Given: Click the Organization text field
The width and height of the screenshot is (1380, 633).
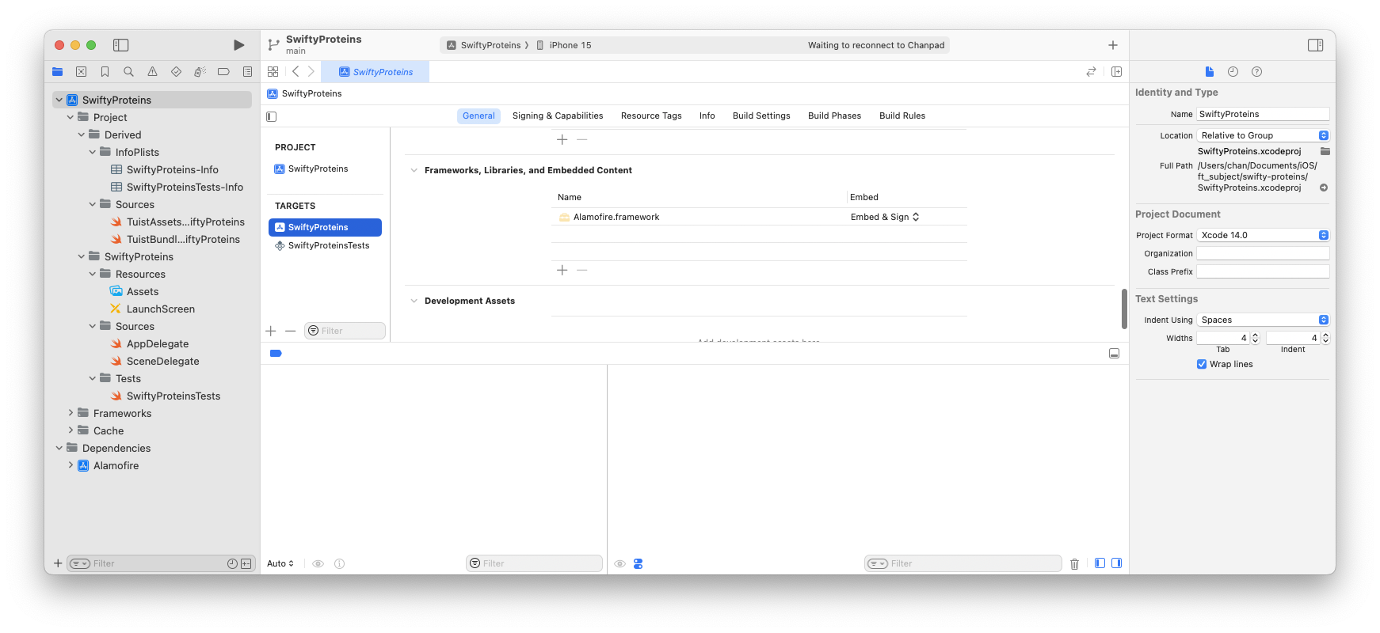Looking at the screenshot, I should point(1263,253).
